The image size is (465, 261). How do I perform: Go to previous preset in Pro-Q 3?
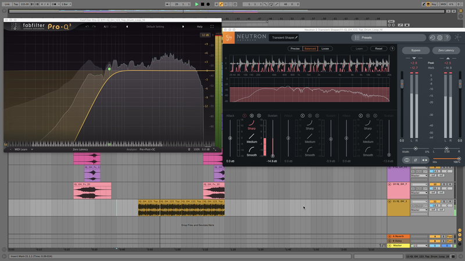(127, 27)
